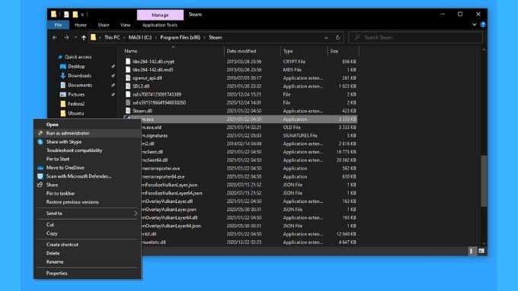Go up one folder level arrow
The image size is (518, 291).
point(84,37)
